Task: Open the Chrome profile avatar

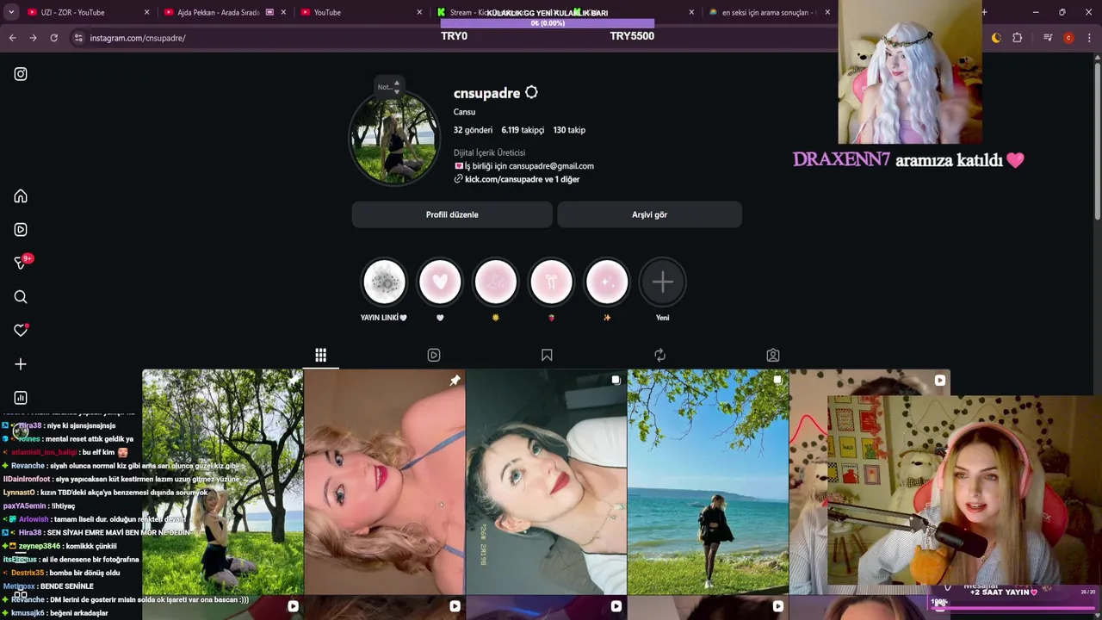Action: (x=1068, y=38)
